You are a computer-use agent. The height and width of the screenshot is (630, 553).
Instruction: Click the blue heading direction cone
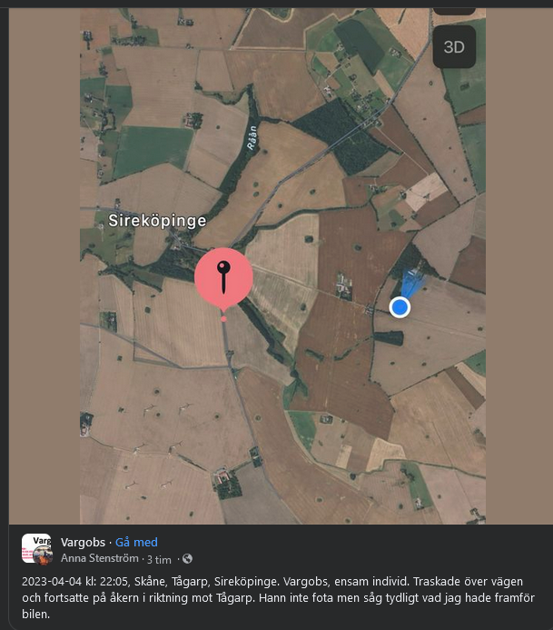(411, 283)
